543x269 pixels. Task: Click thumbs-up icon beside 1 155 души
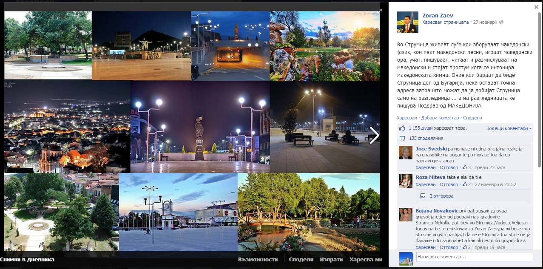pos(402,128)
